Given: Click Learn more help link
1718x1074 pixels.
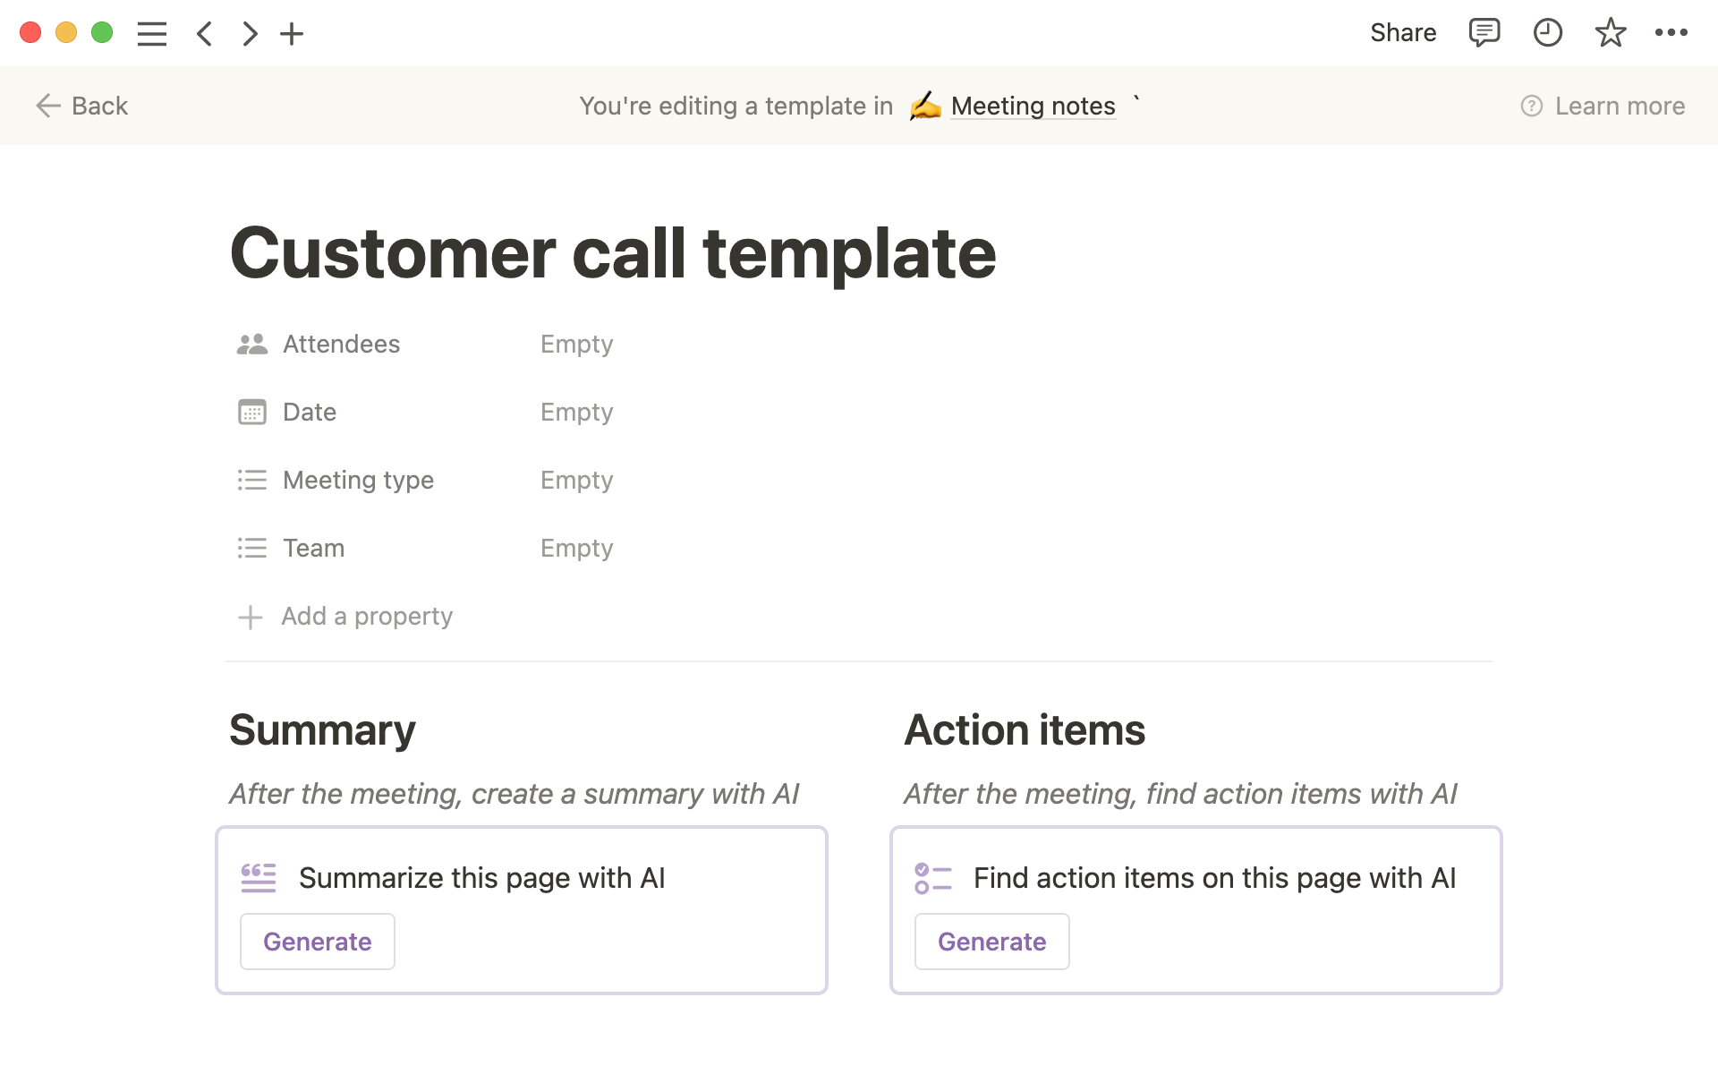Looking at the screenshot, I should click(x=1603, y=106).
